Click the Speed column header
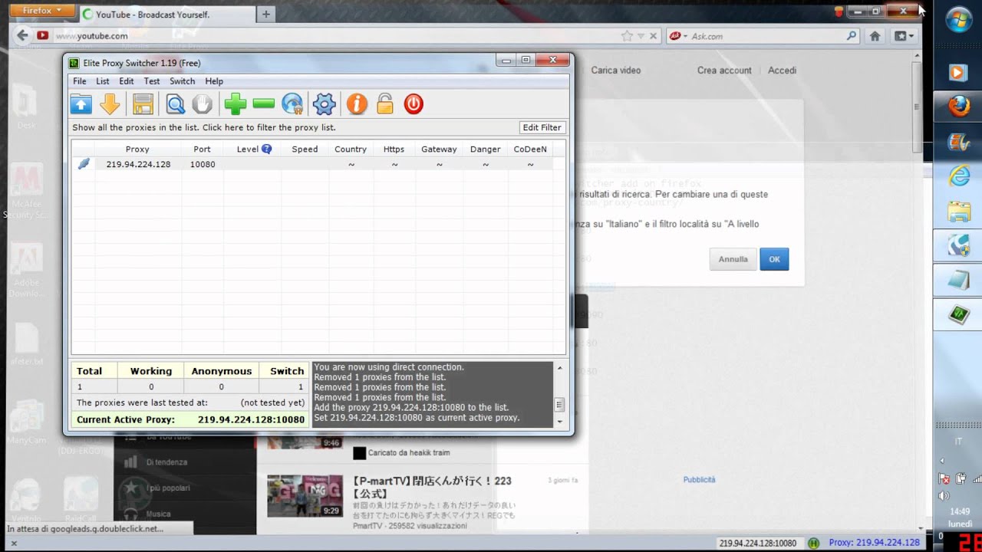Image resolution: width=982 pixels, height=552 pixels. (x=305, y=149)
